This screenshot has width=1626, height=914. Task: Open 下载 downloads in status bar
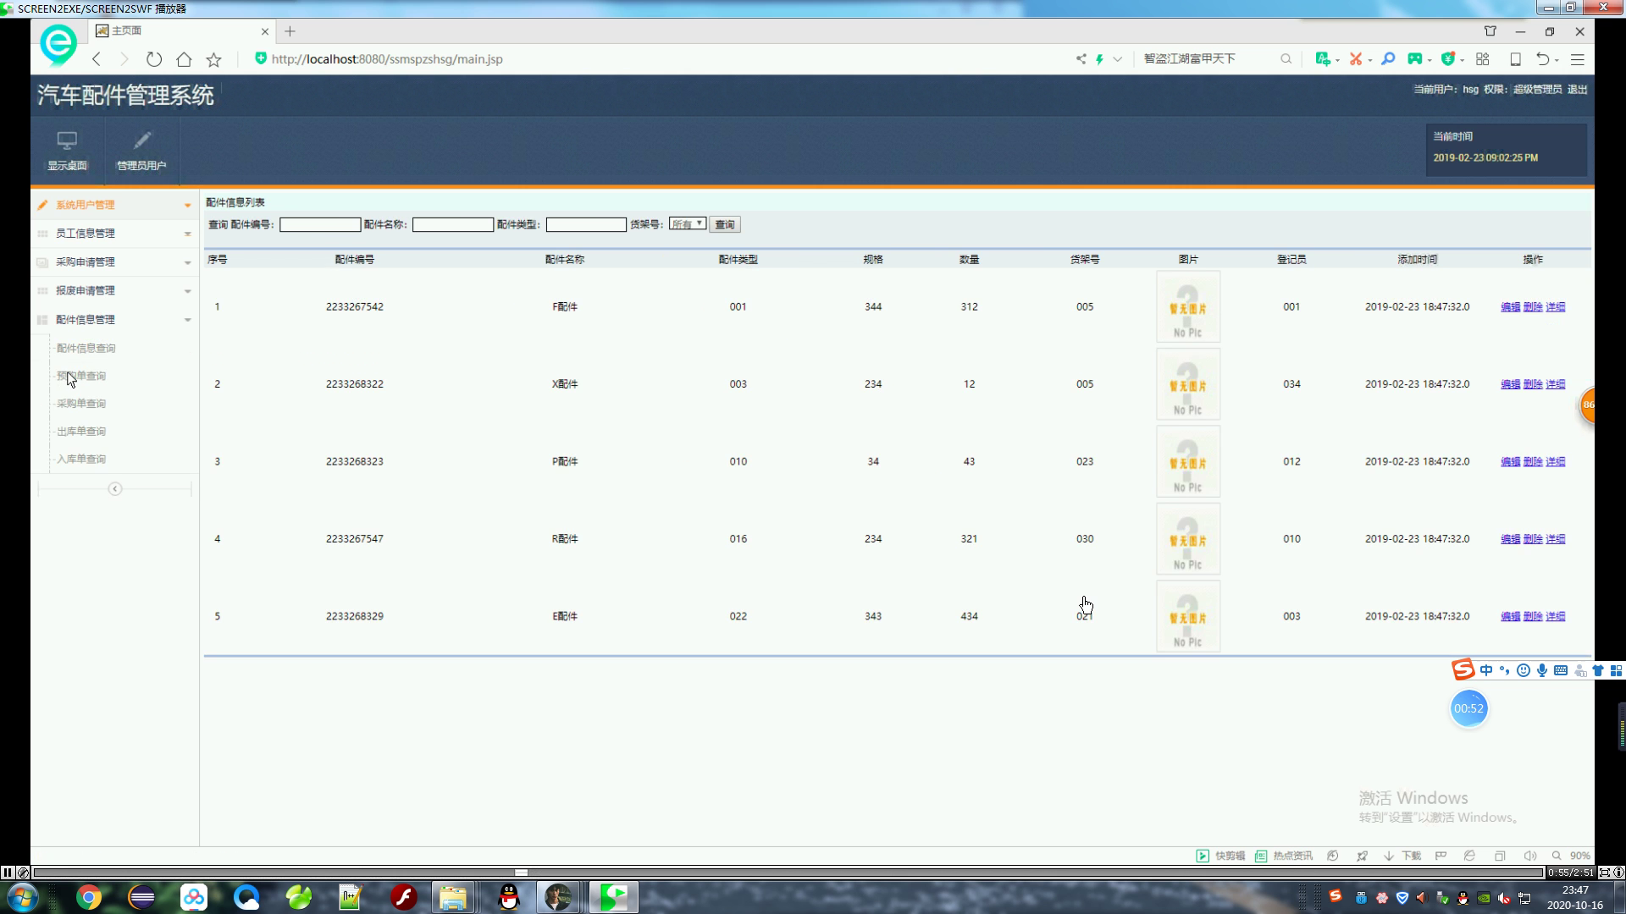(1402, 856)
